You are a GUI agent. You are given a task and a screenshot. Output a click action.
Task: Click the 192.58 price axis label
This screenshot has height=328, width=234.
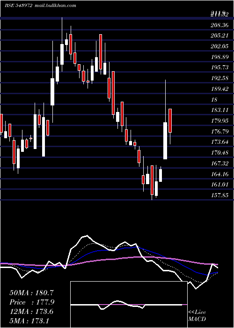coord(219,78)
